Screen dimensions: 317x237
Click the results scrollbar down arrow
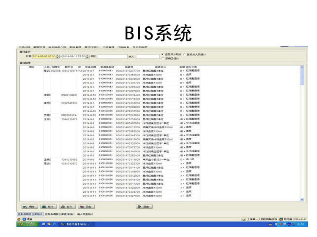[302, 199]
